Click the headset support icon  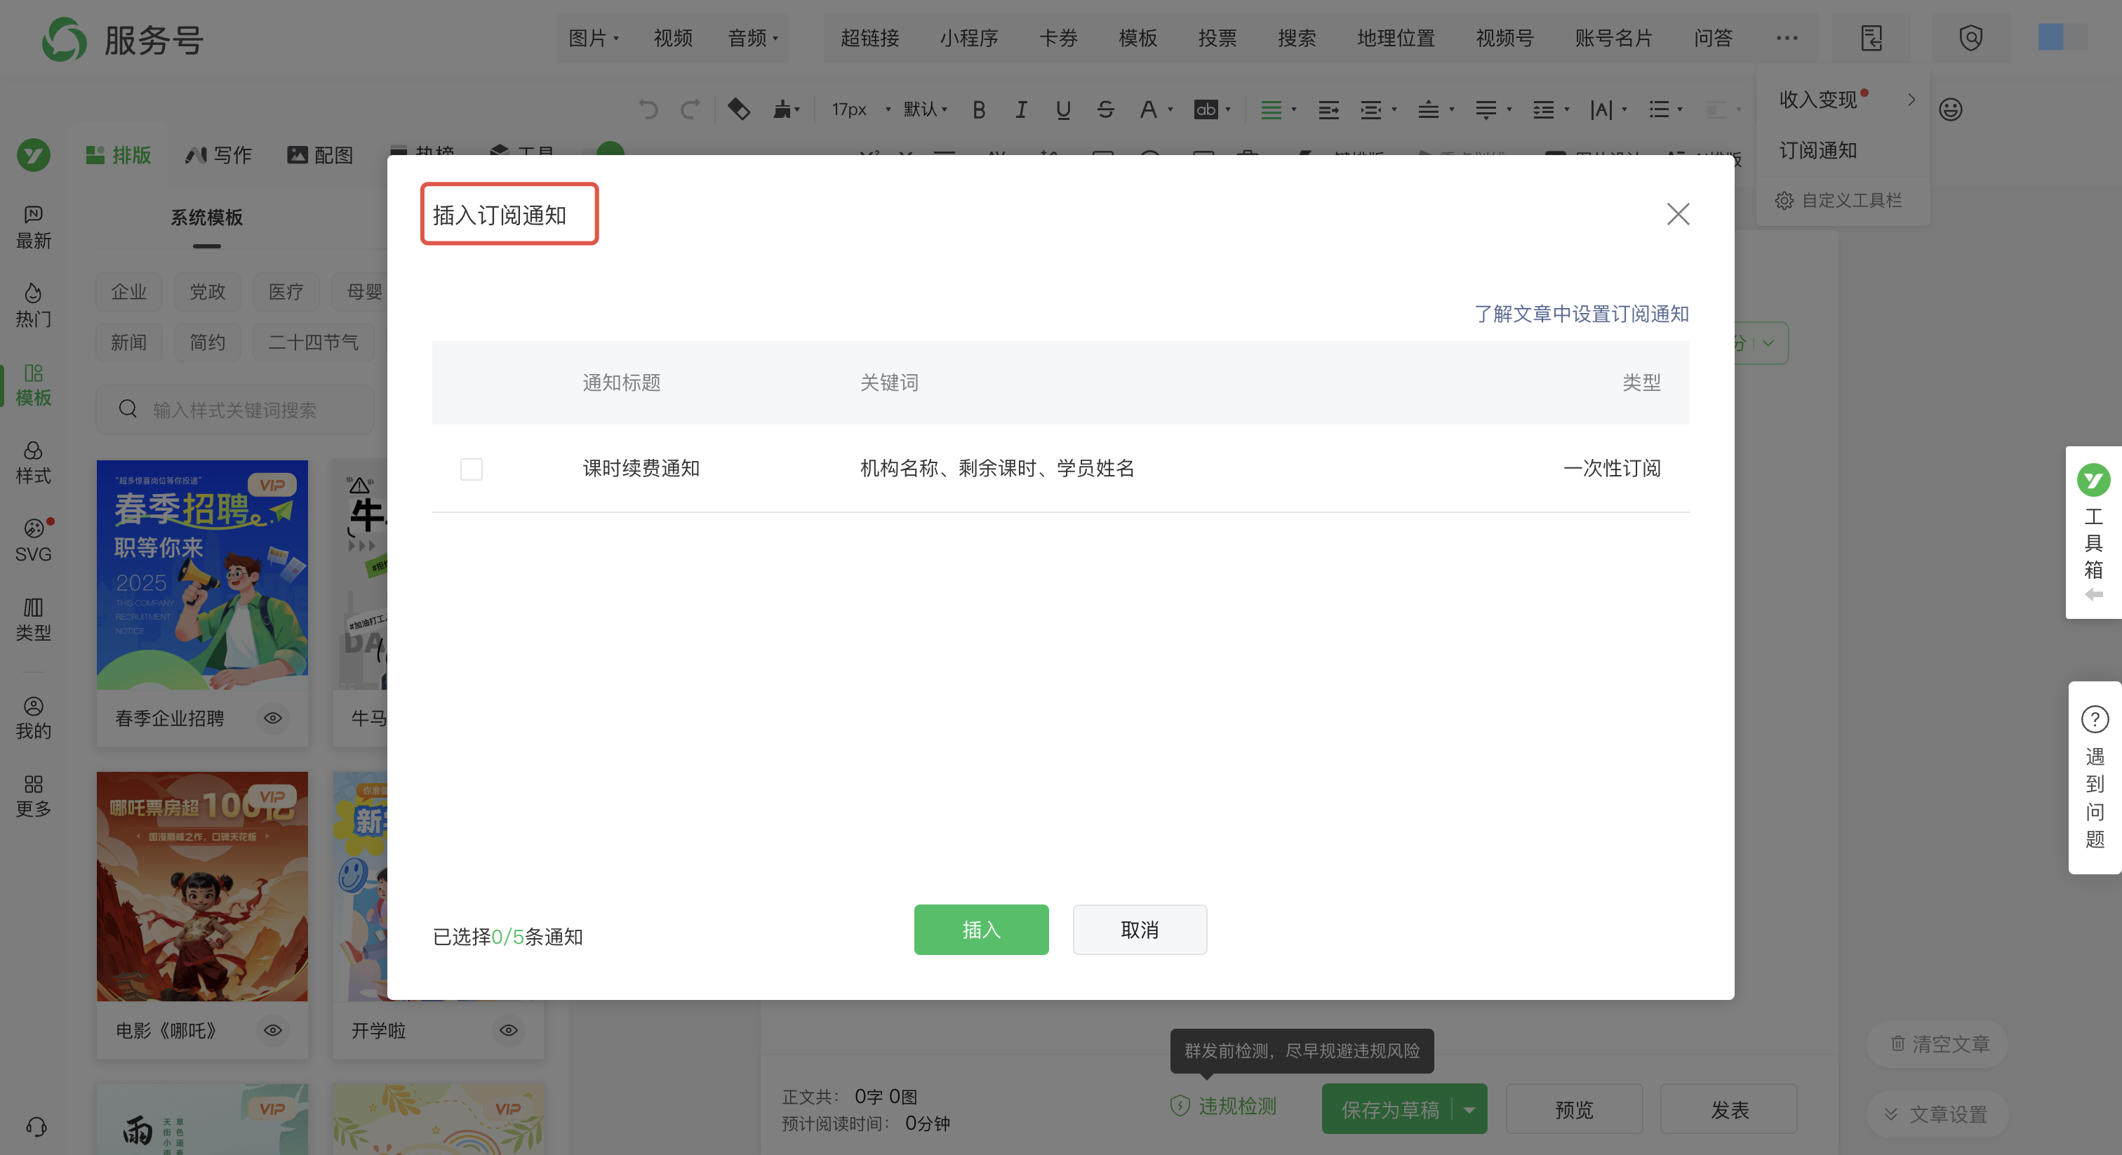click(x=36, y=1126)
